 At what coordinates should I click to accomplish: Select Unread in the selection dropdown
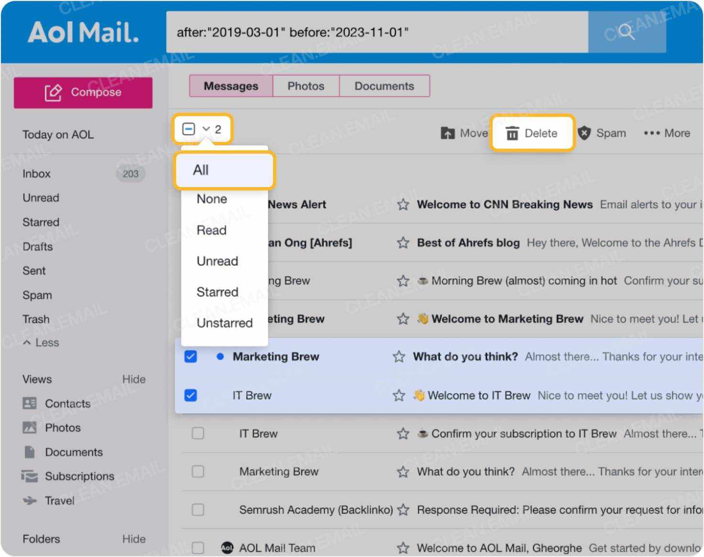pos(217,261)
